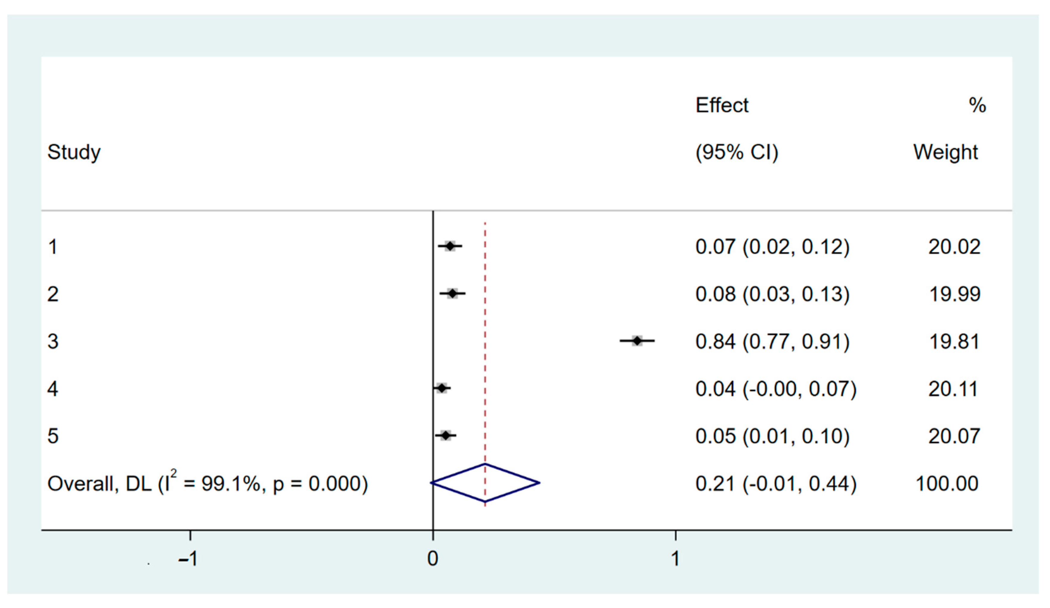Viewport: 1050px width, 608px height.
Task: Click the Weight column header
Action: [945, 152]
